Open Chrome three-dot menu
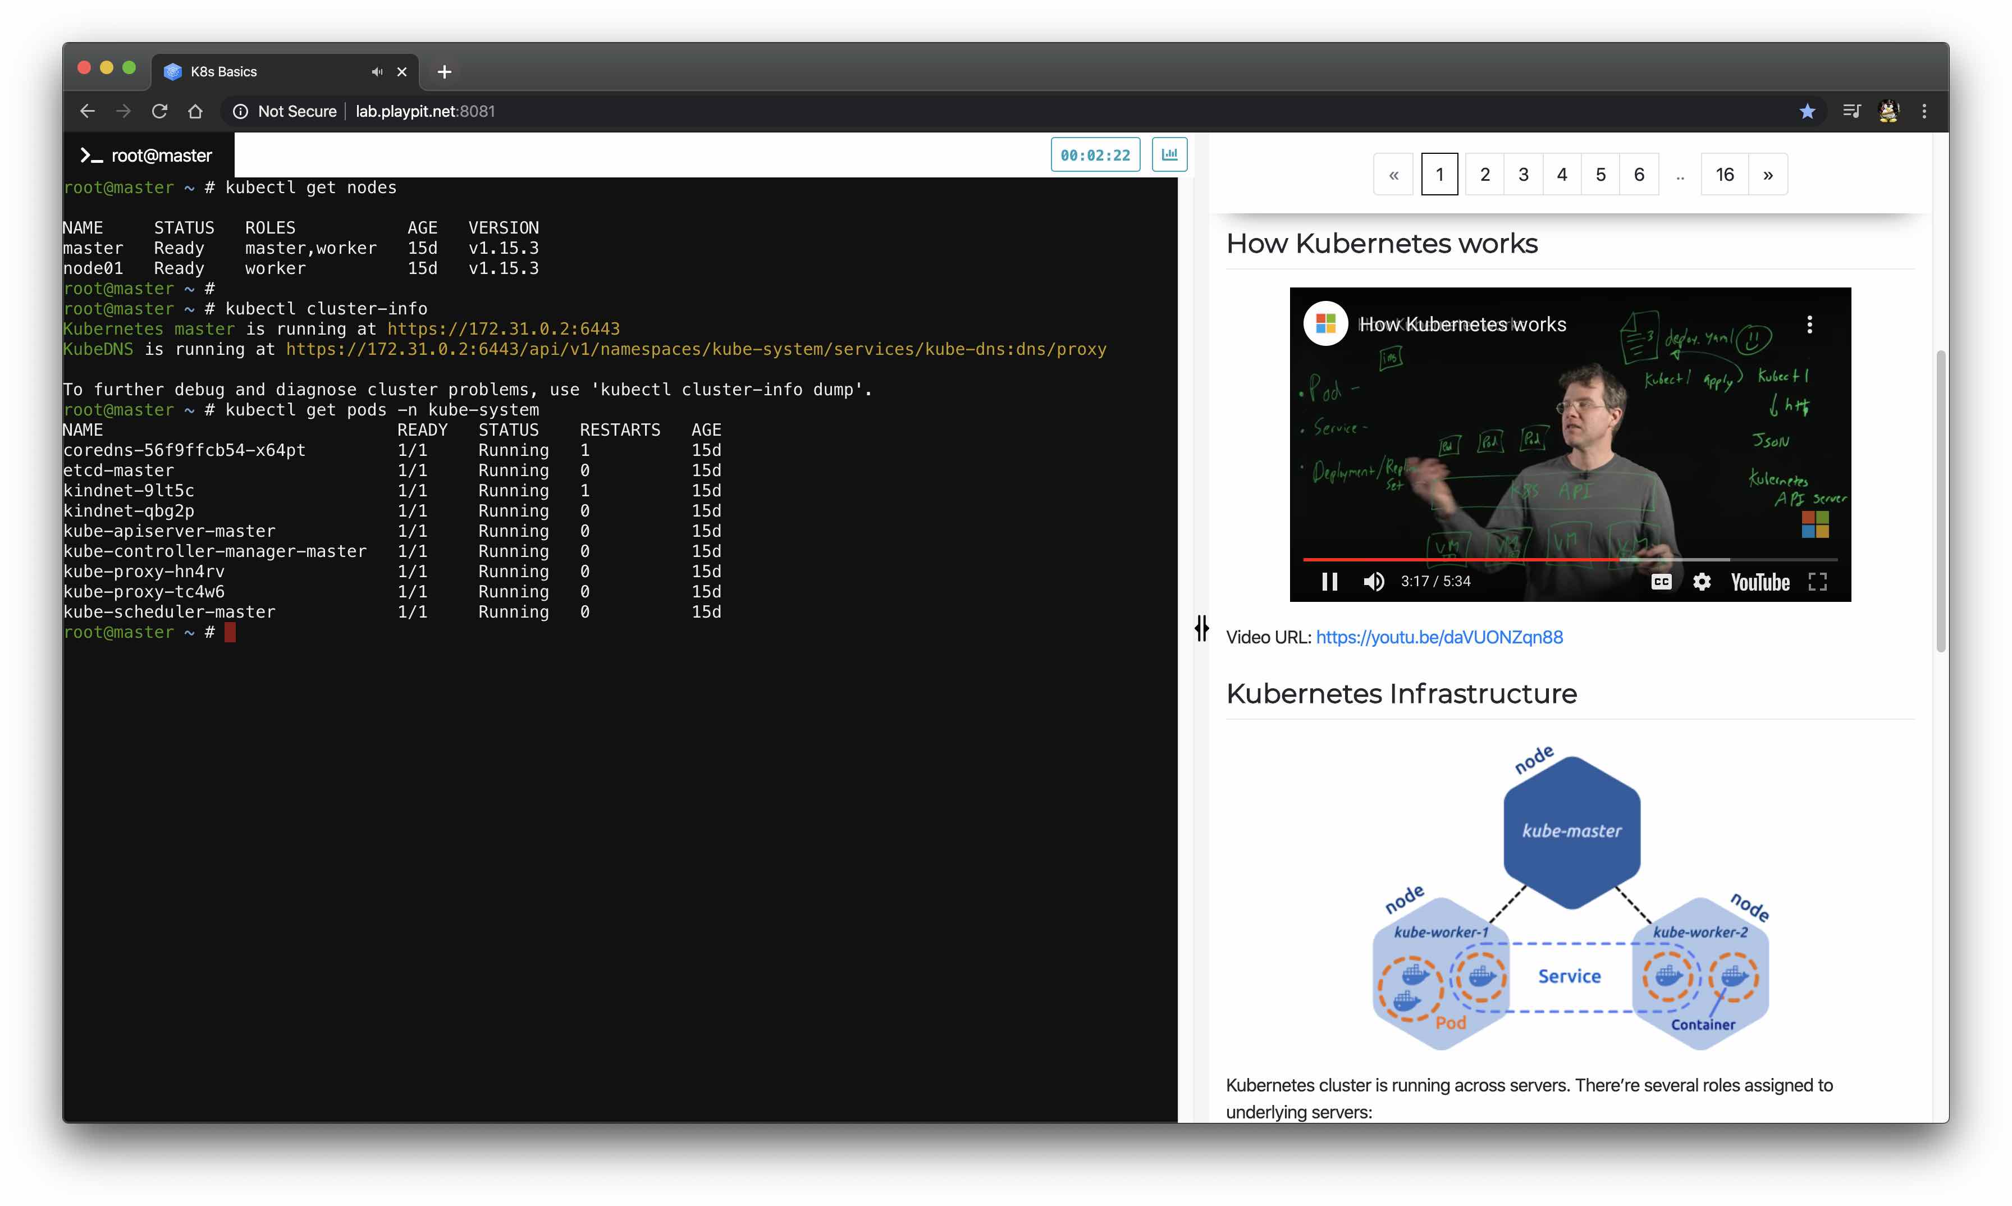 (x=1923, y=111)
